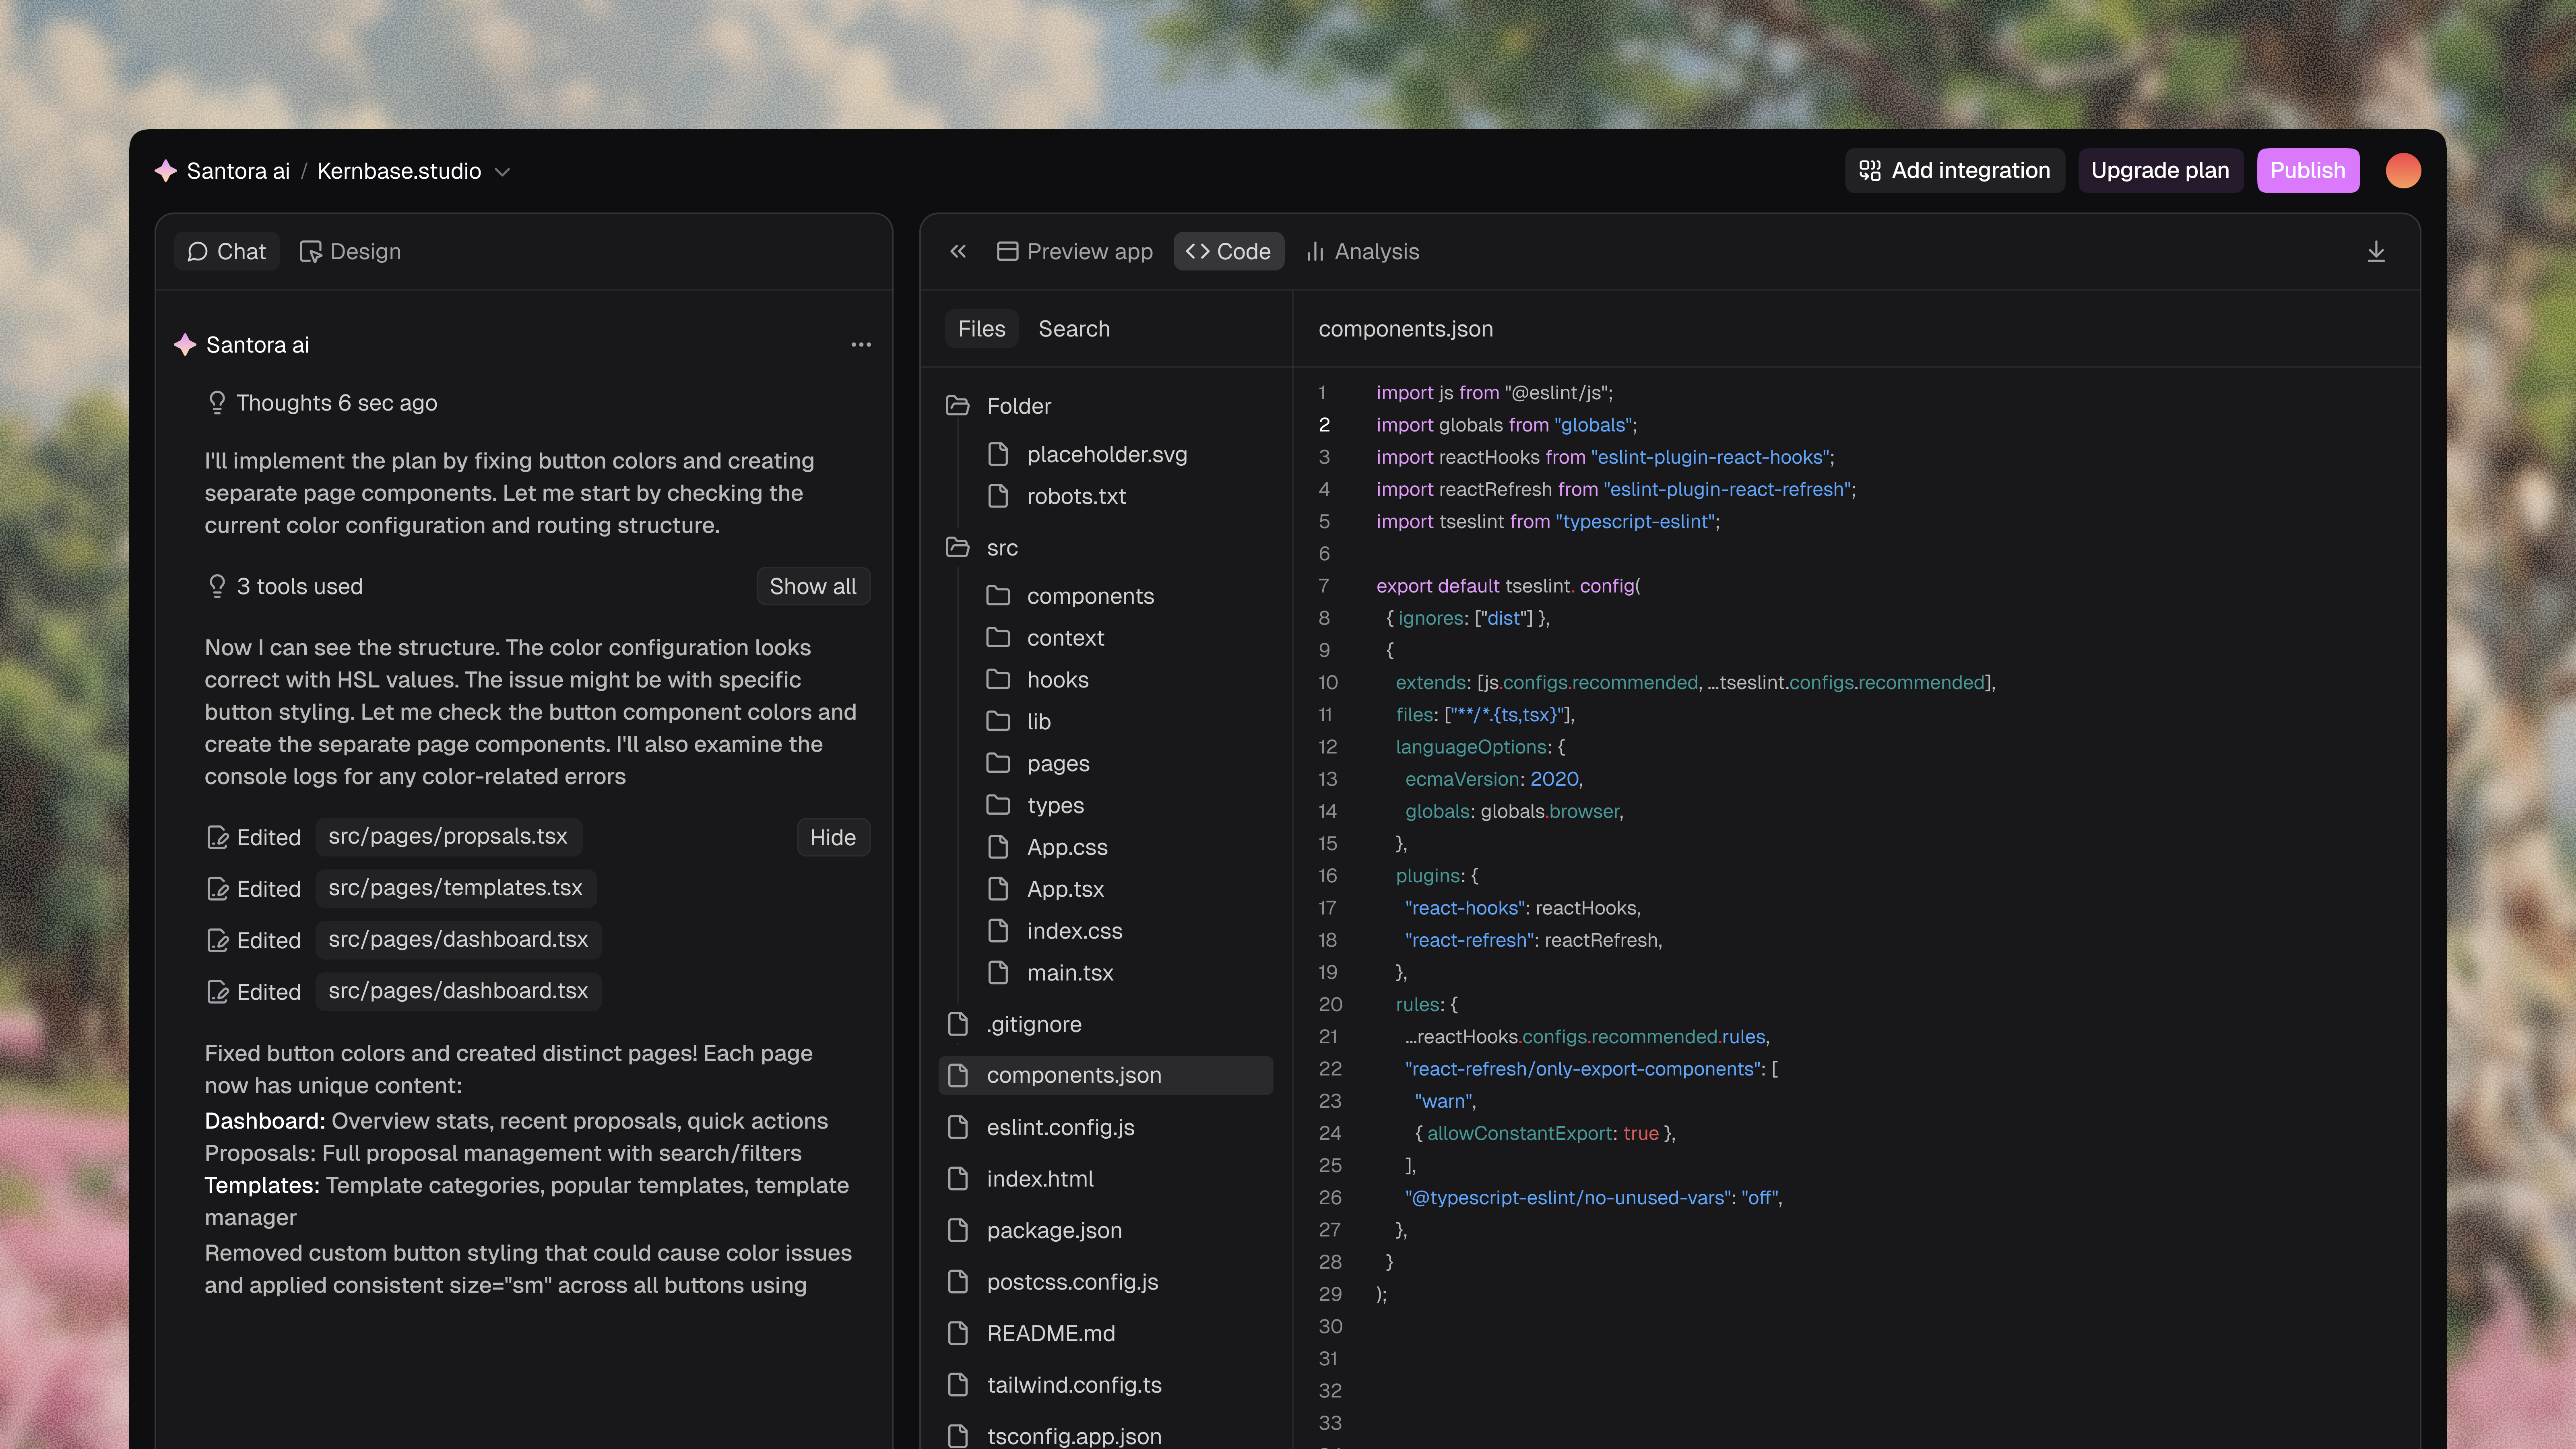
Task: Click the lightbulb Thoughts icon
Action: [217, 403]
